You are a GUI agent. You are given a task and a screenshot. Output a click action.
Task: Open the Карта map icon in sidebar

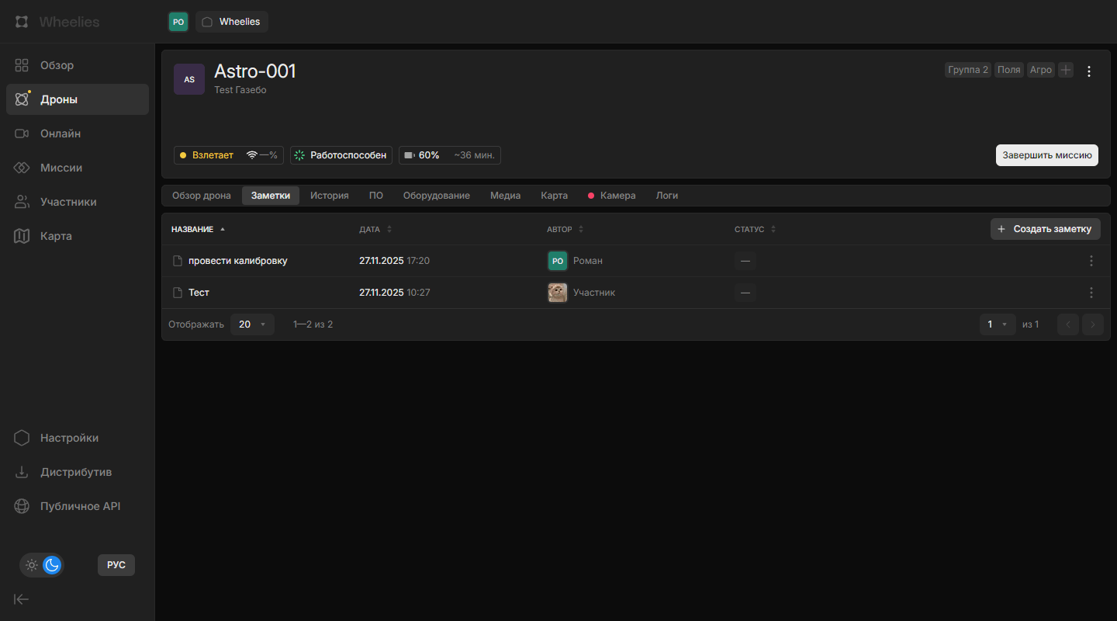pyautogui.click(x=22, y=236)
